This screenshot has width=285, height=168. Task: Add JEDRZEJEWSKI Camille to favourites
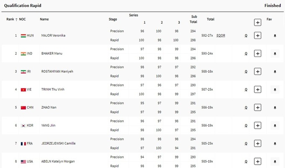275,144
